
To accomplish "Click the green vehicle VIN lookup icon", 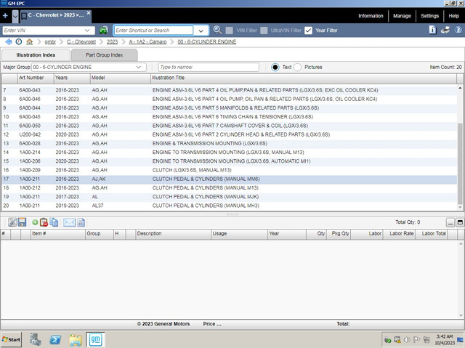I will 103,31.
